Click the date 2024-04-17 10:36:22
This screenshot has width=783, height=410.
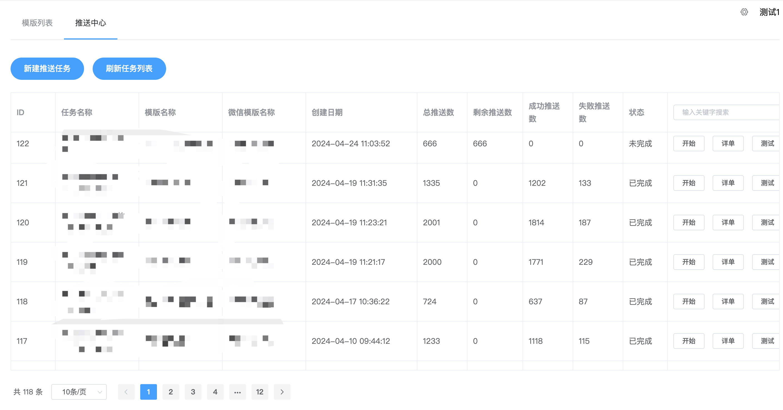(351, 302)
